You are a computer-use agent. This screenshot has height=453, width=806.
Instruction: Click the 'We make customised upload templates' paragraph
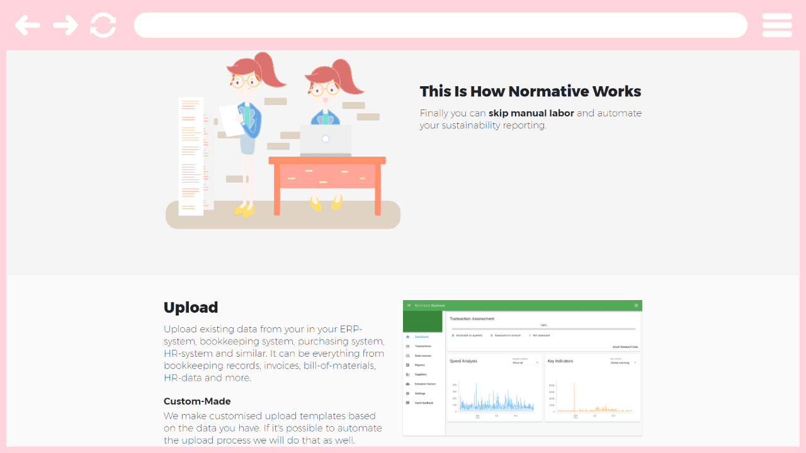(273, 428)
